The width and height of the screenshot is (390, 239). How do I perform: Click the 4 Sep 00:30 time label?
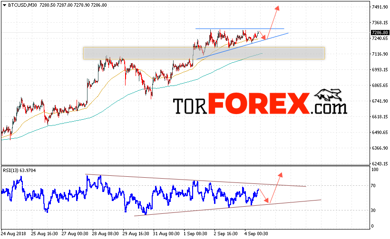click(256, 233)
